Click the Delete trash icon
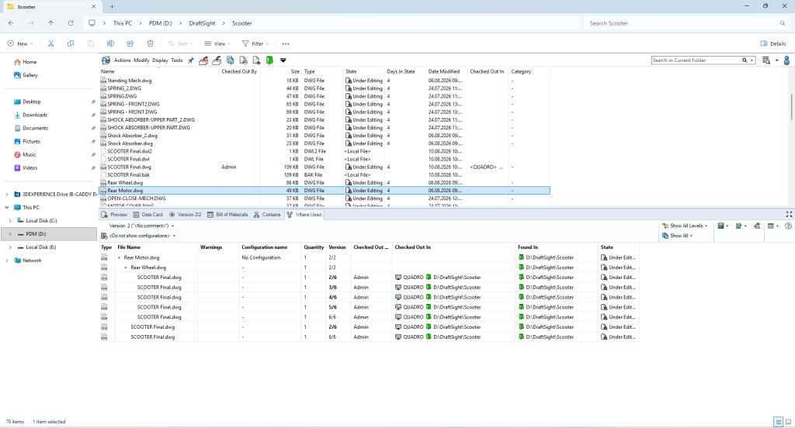Screen dimensions: 795x428 click(x=150, y=43)
